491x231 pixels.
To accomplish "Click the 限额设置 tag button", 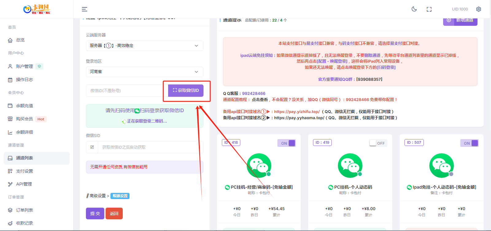I will pos(120,196).
